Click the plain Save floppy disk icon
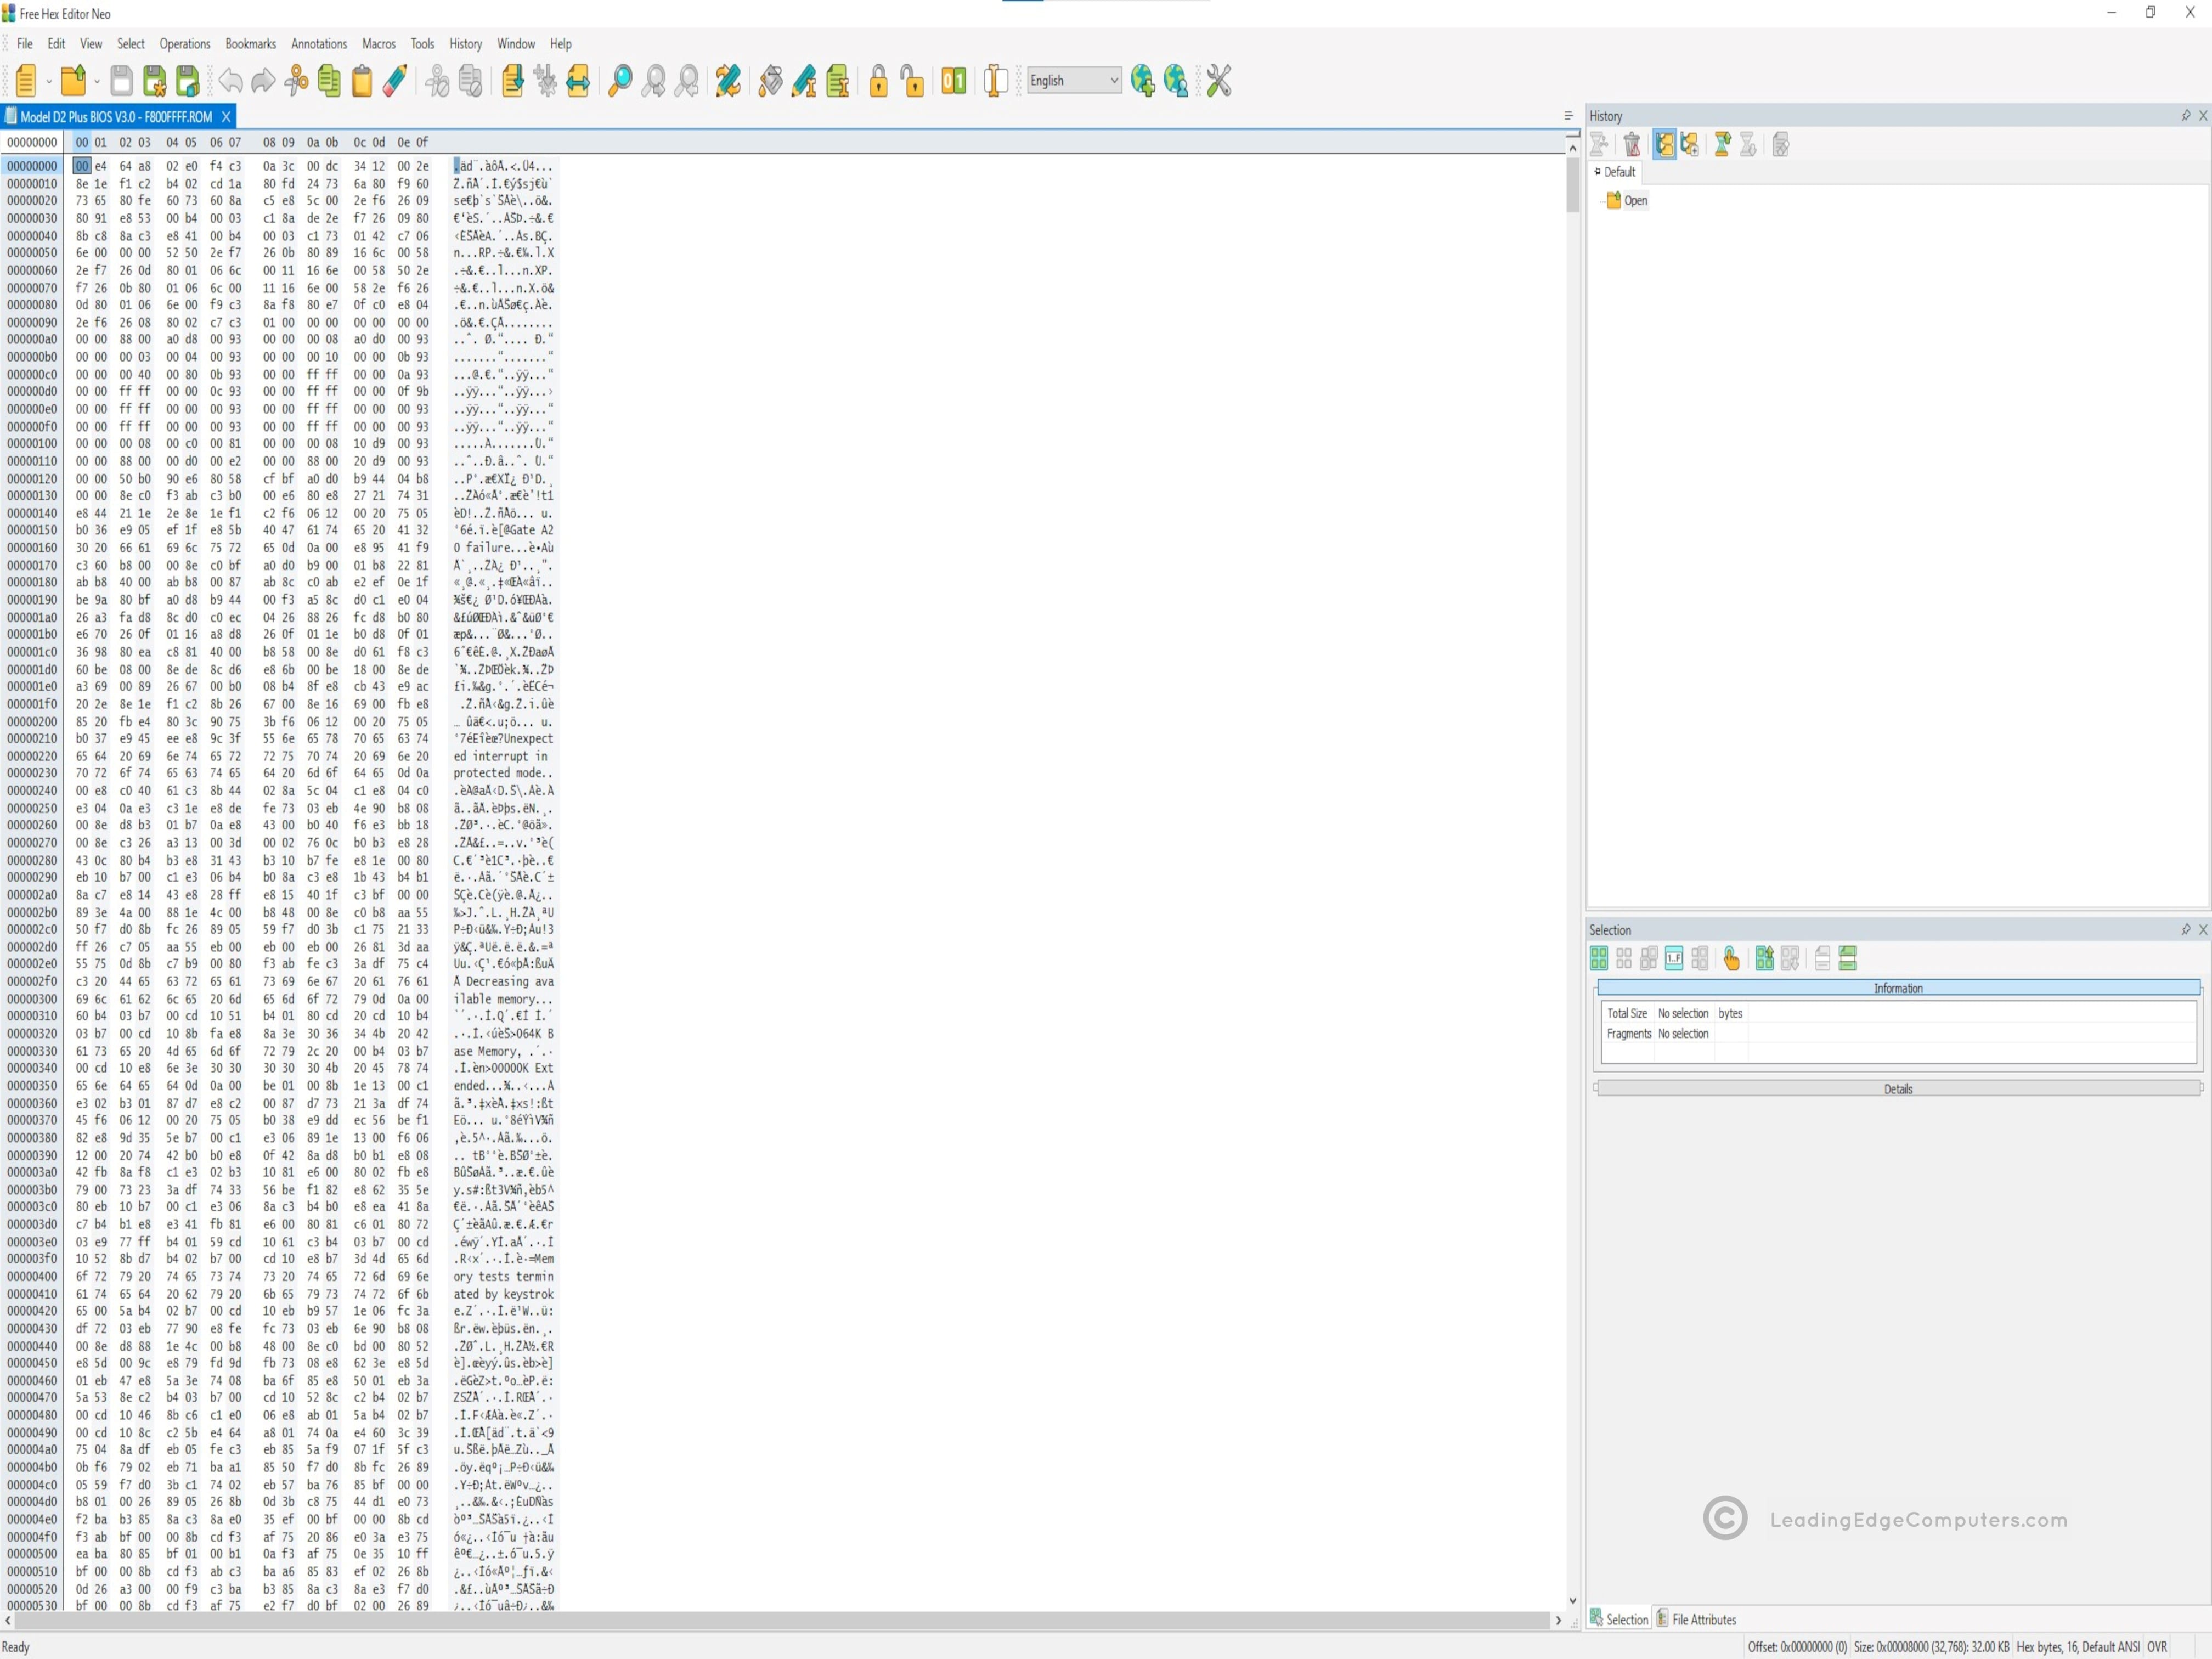This screenshot has height=1659, width=2212. pos(121,81)
